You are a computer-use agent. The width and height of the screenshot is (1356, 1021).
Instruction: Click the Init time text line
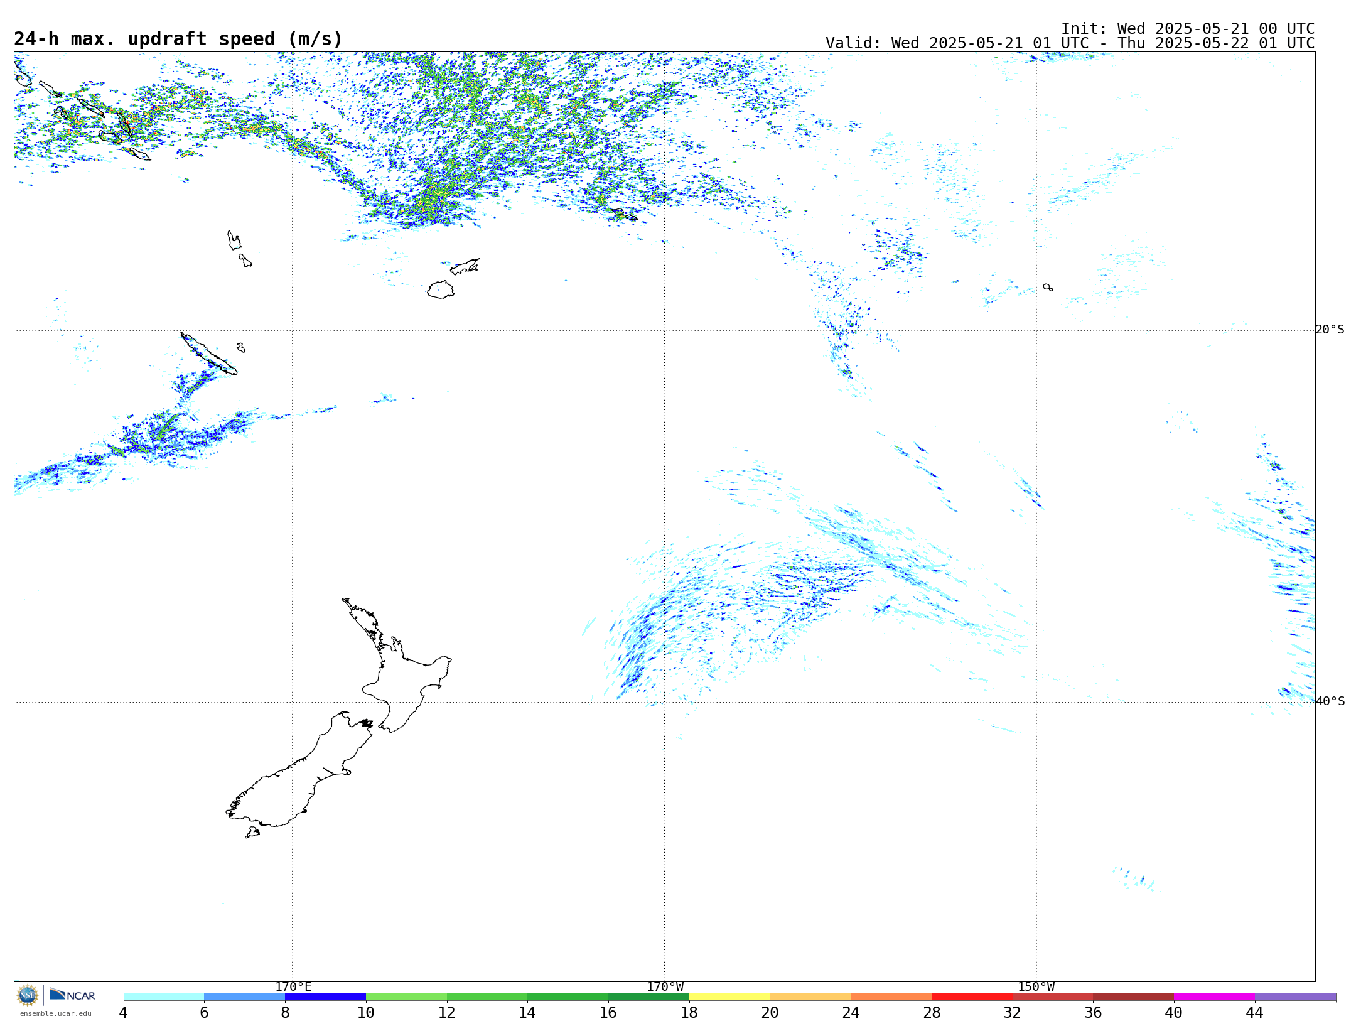coord(1187,29)
